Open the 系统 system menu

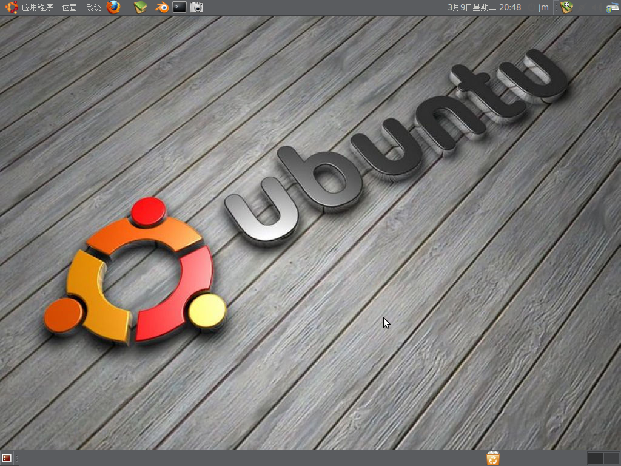pos(94,7)
